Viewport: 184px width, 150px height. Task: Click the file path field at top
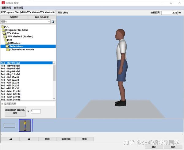click(x=28, y=12)
